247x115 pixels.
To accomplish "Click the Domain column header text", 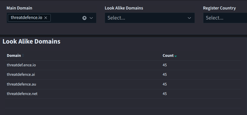I will (14, 55).
